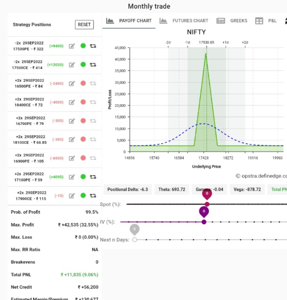The height and width of the screenshot is (300, 287).
Task: Toggle the green dot for 17500PE
Action: click(x=83, y=46)
